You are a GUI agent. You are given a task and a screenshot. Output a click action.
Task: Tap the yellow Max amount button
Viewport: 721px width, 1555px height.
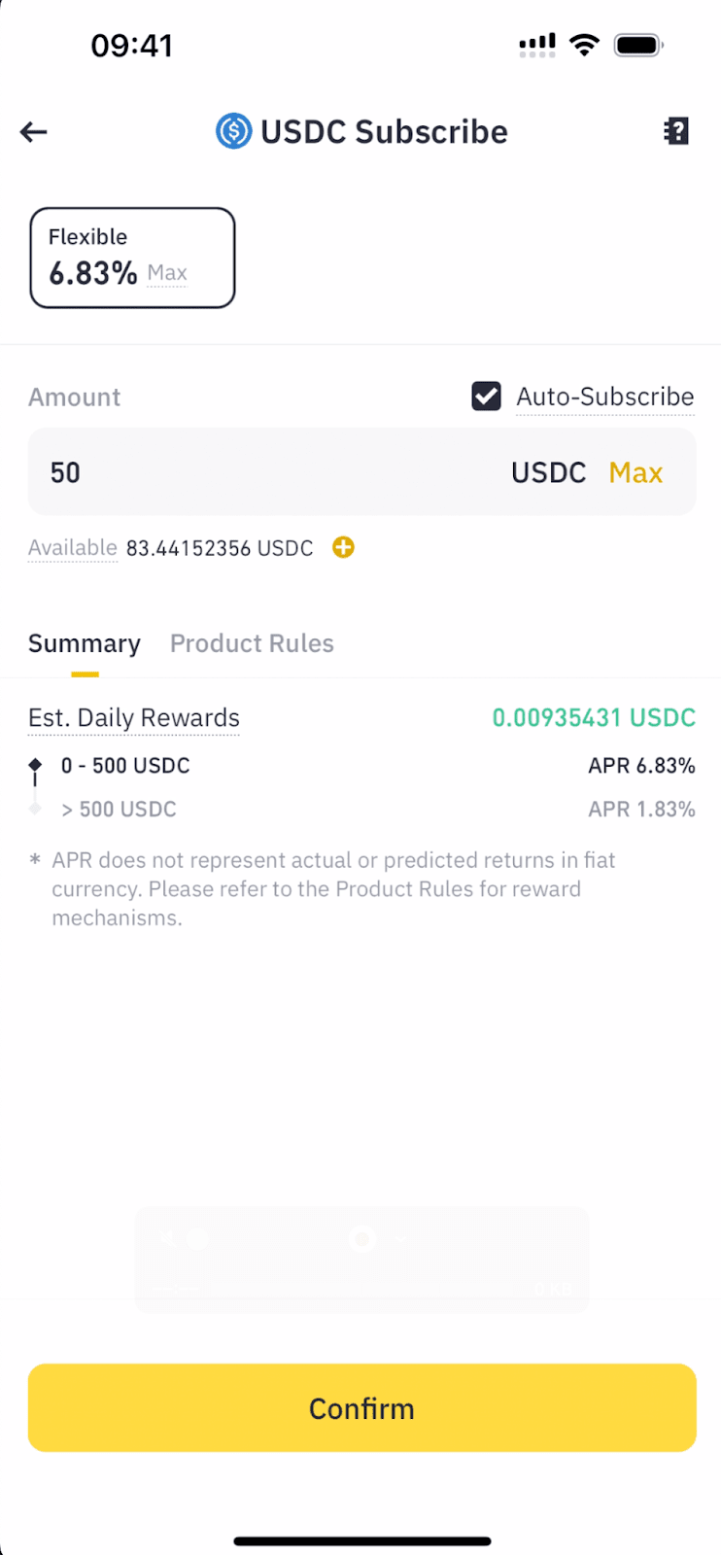click(635, 472)
